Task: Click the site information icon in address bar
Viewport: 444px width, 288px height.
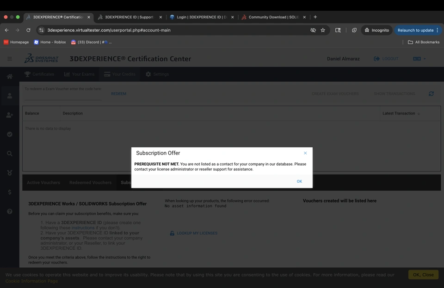Action: [41, 30]
